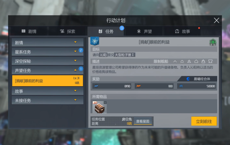Image resolution: width=230 pixels, height=145 pixels.
Task: Expand the 星系任务 category
Action: pos(47,52)
